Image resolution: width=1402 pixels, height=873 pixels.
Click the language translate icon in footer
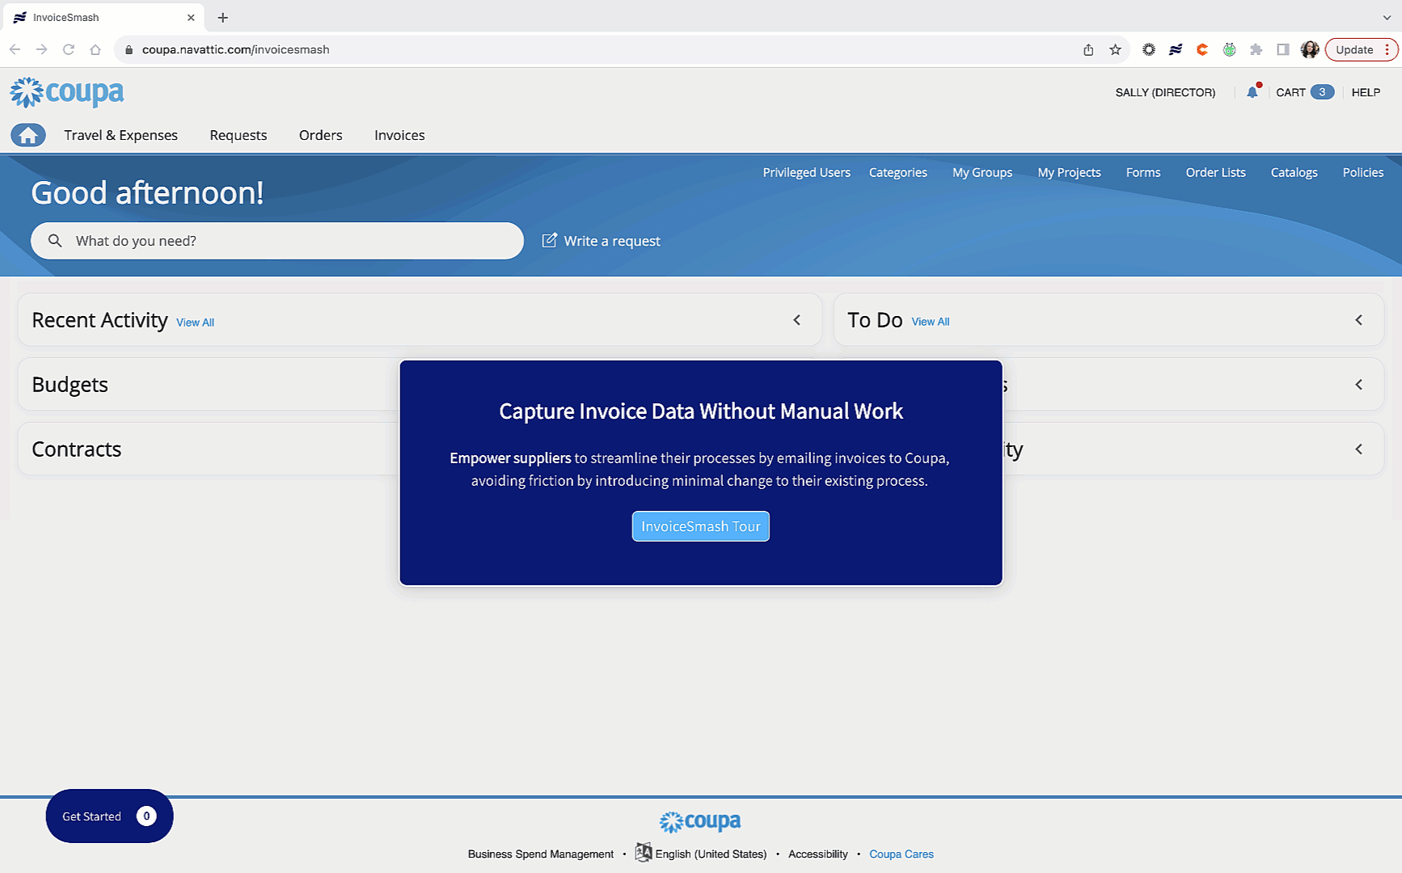tap(644, 852)
